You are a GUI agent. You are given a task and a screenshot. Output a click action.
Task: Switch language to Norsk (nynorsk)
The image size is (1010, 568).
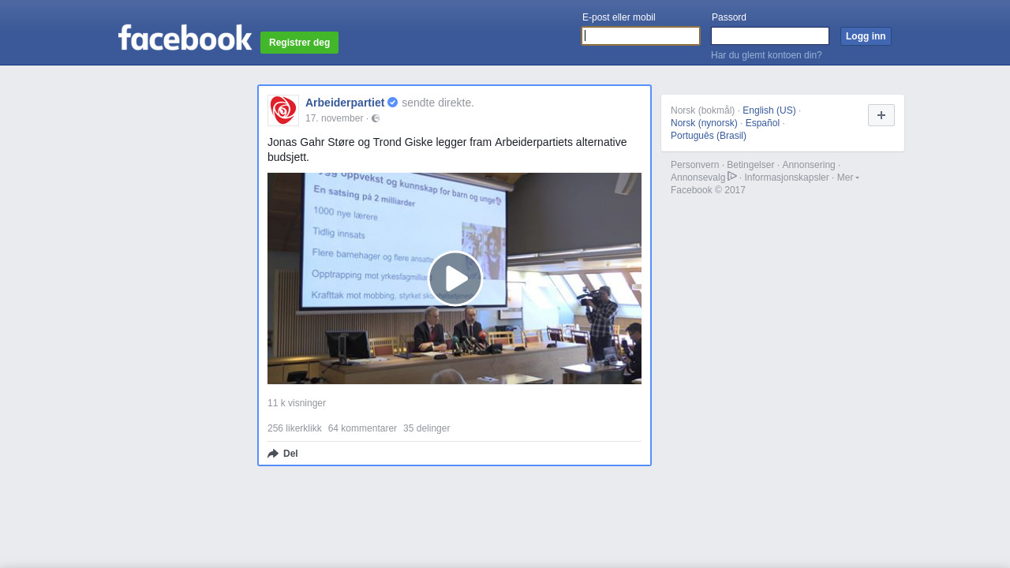tap(704, 123)
